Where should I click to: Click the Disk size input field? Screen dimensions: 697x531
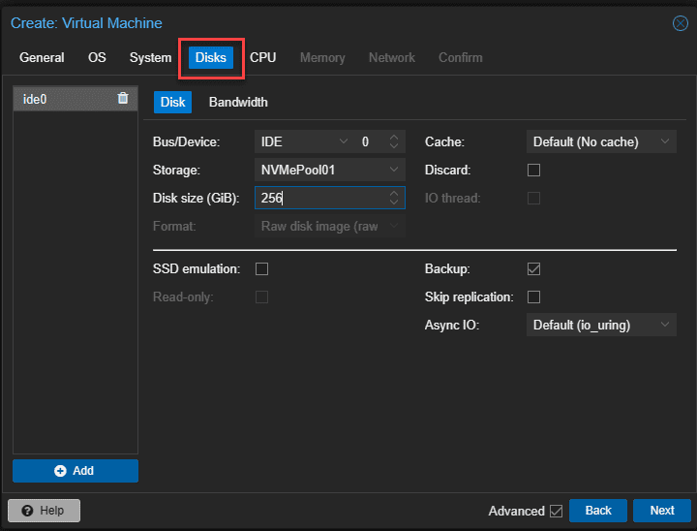pos(319,199)
